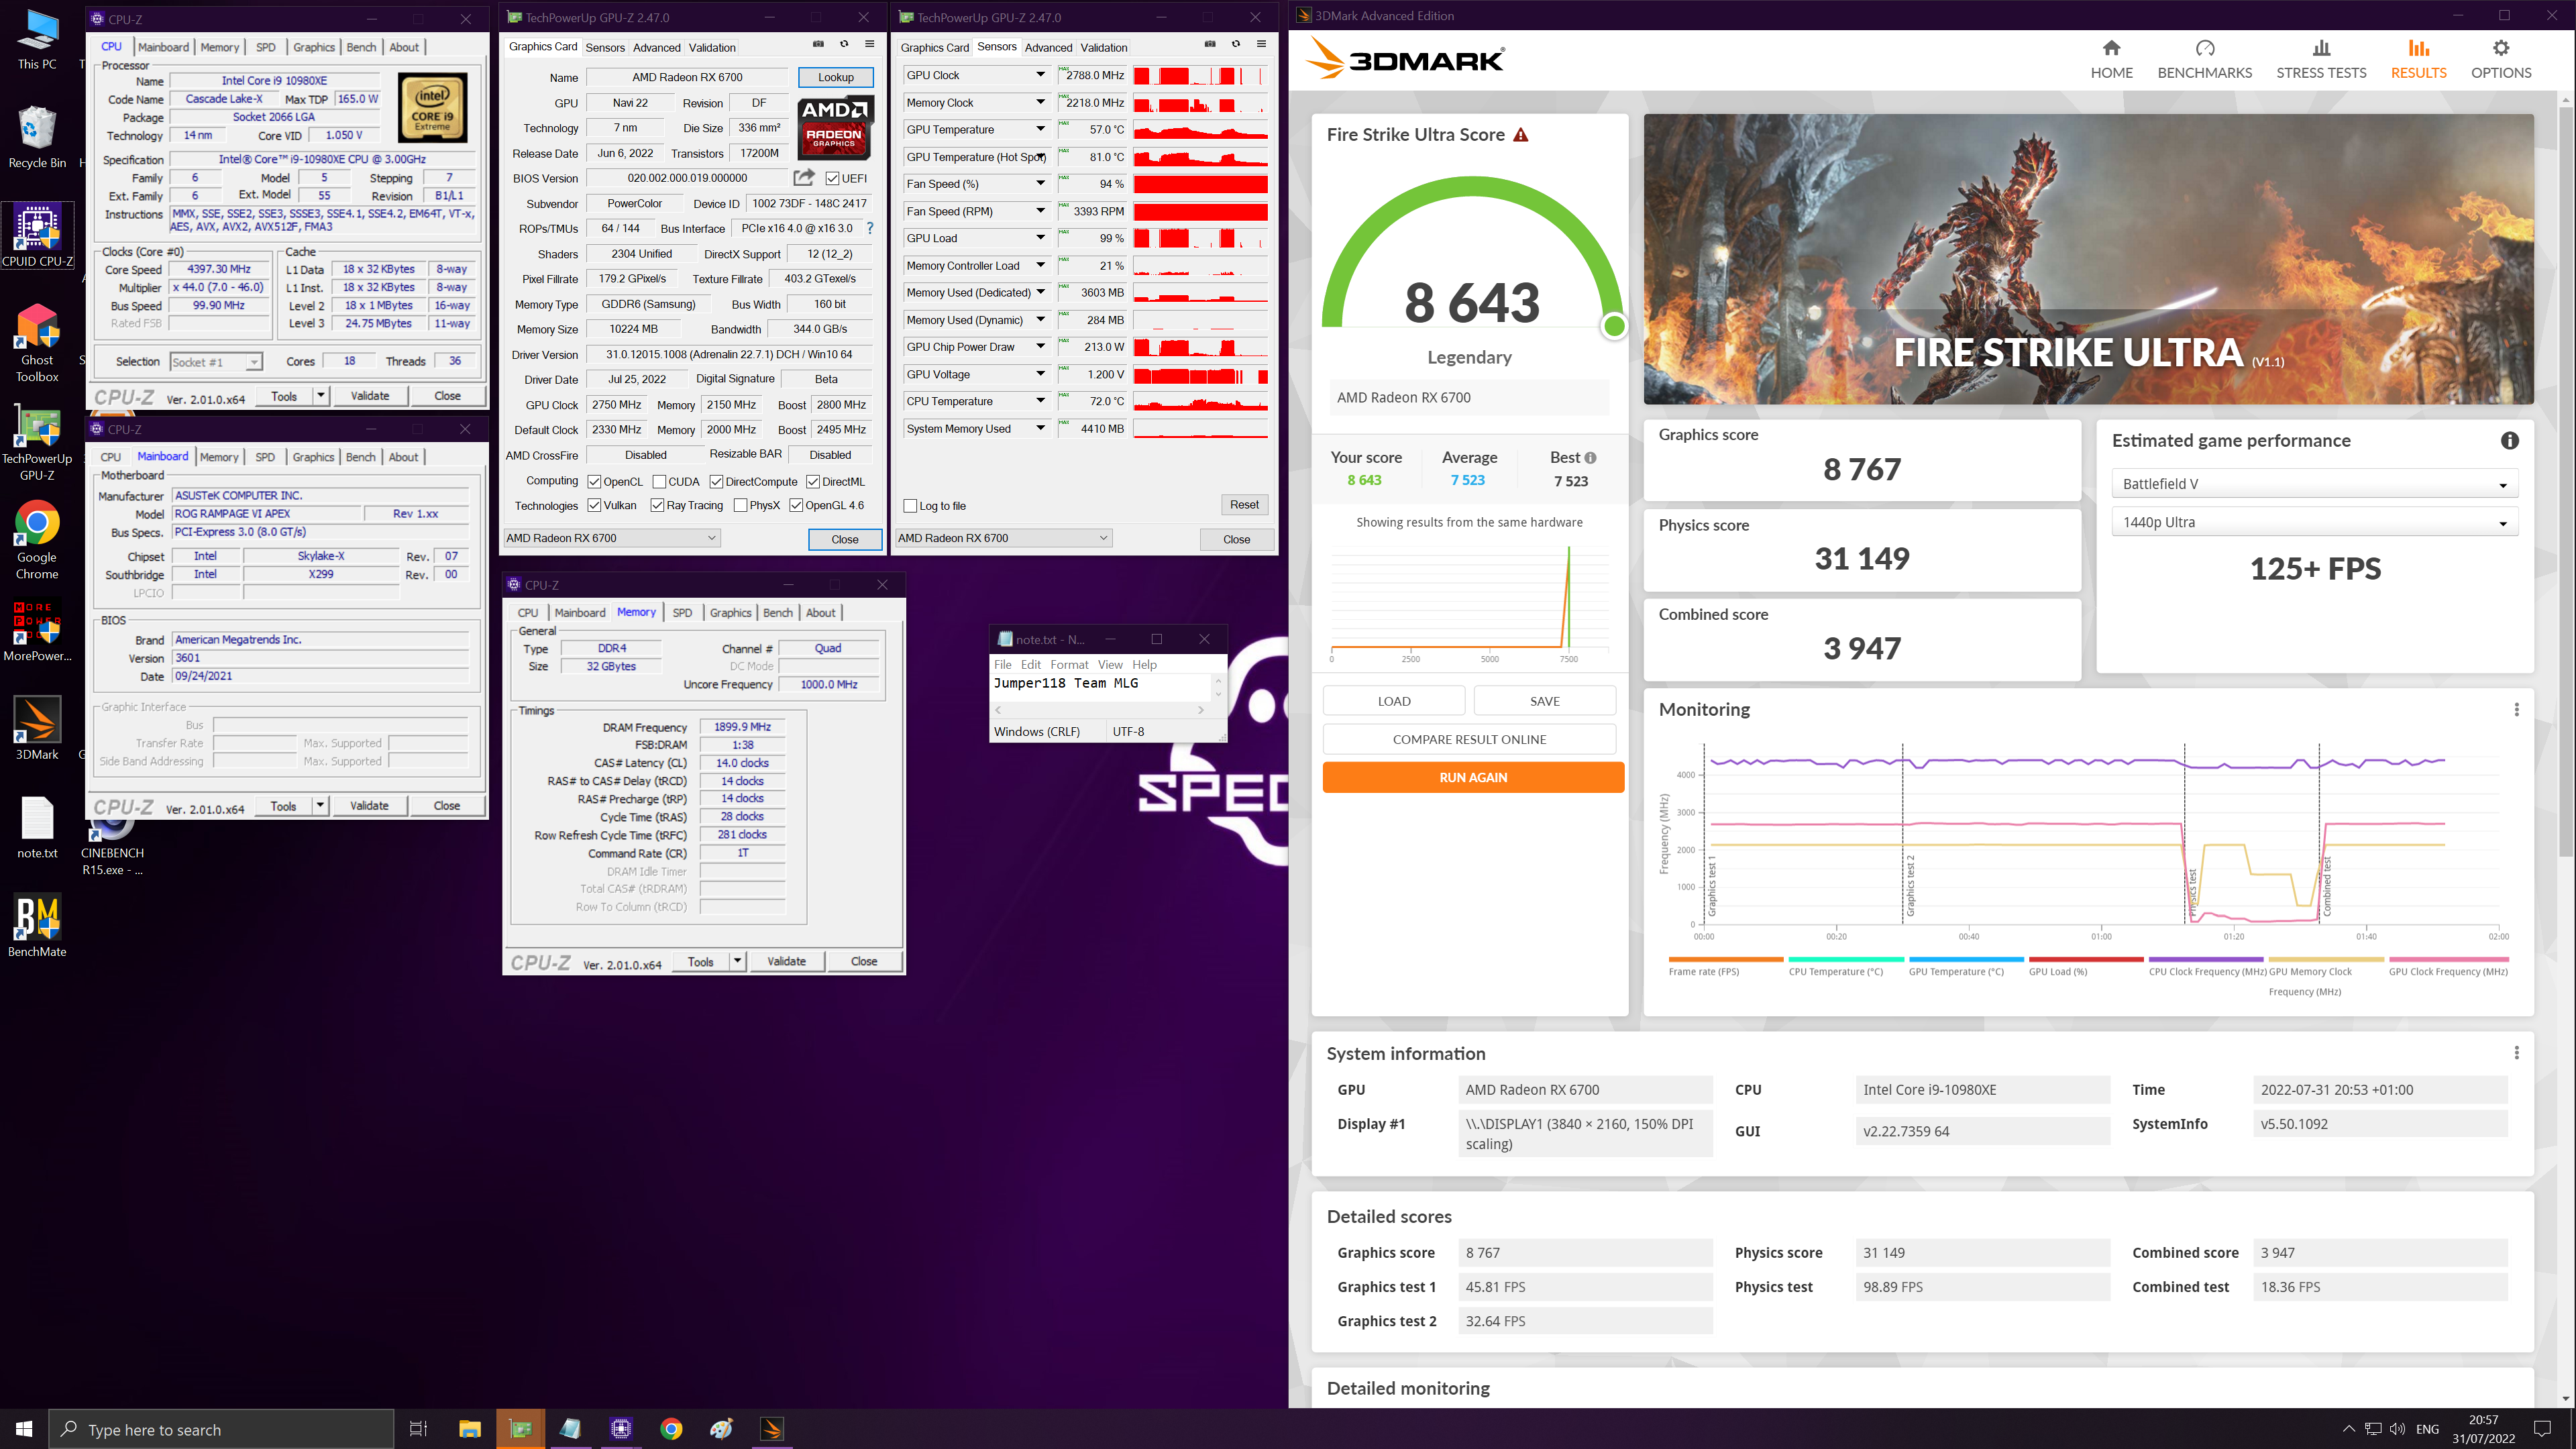The image size is (2576, 1449).
Task: Click COMPARE RESULT ONLINE button
Action: (x=1469, y=739)
